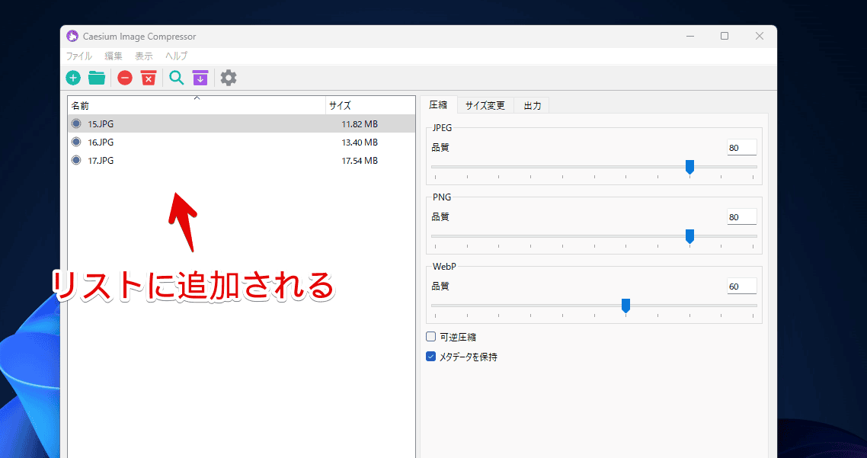Click the 11.82 MB size cell
The height and width of the screenshot is (458, 867).
click(x=360, y=124)
